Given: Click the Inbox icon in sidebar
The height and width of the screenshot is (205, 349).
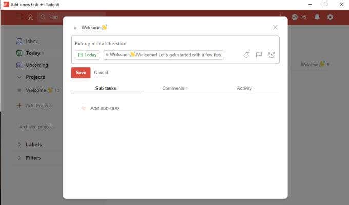Looking at the screenshot, I should coord(20,42).
